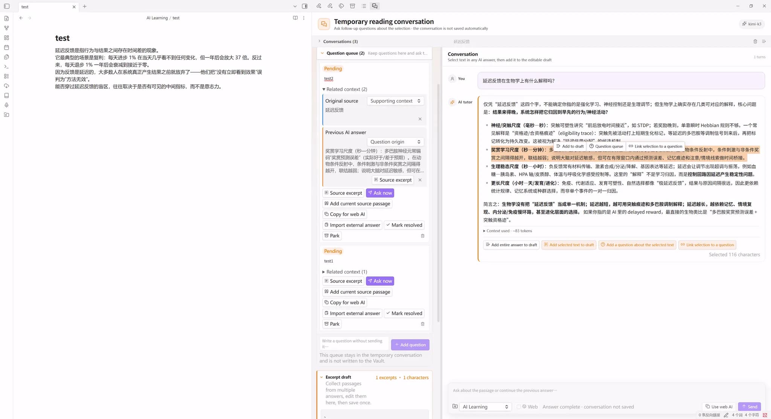Viewport: 771px width, 419px height.
Task: Open graph view from the ribbon
Action: [x=6, y=28]
